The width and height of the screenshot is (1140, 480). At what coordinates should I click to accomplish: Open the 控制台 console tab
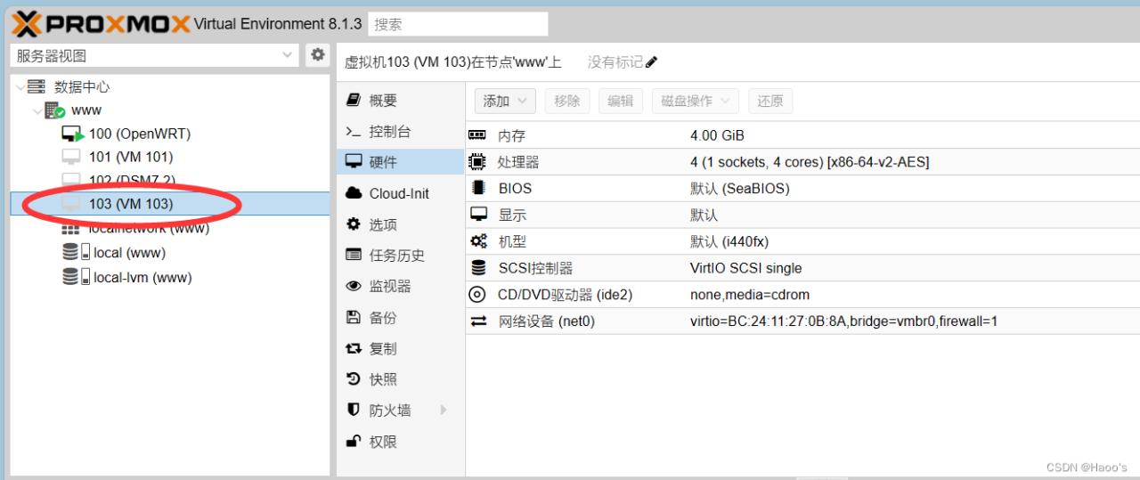tap(401, 132)
